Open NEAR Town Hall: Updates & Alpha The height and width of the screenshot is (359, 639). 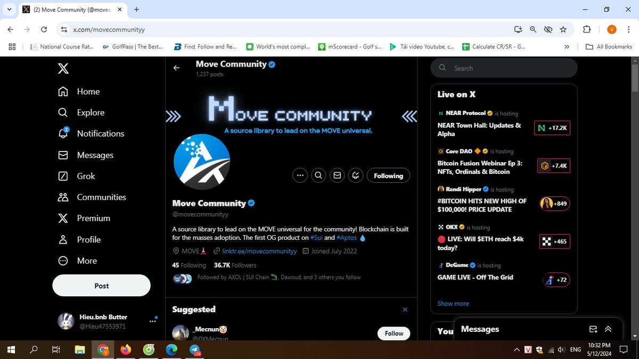pos(479,129)
